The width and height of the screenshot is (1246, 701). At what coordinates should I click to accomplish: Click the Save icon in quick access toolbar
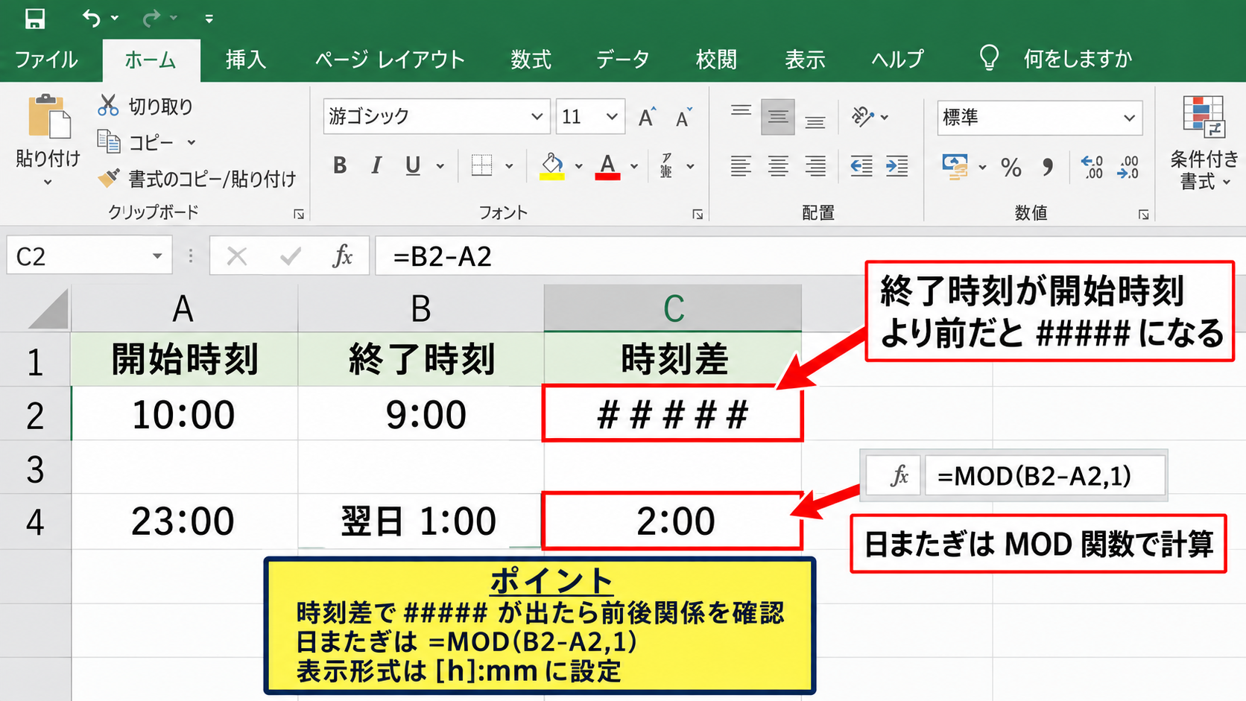pos(35,18)
